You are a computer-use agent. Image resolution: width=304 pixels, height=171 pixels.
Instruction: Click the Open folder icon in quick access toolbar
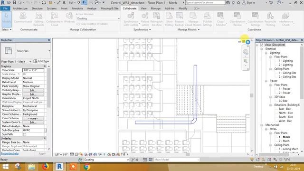pos(9,2)
